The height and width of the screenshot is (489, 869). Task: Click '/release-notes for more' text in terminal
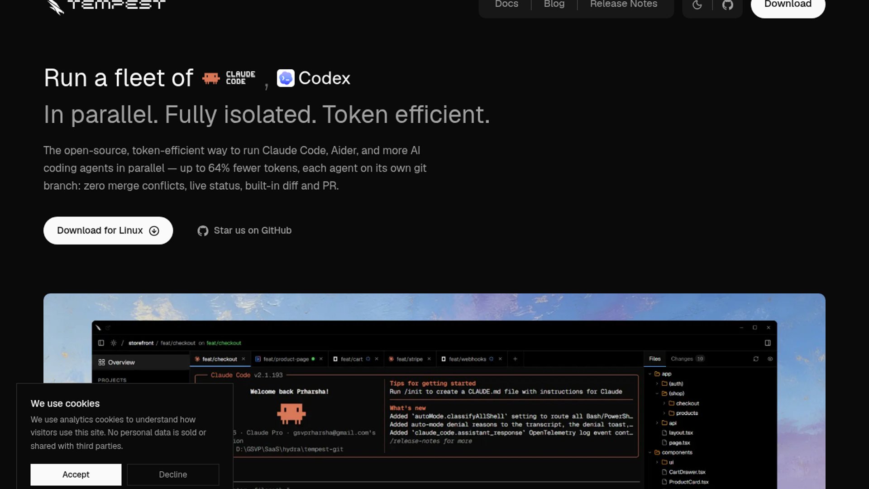430,441
